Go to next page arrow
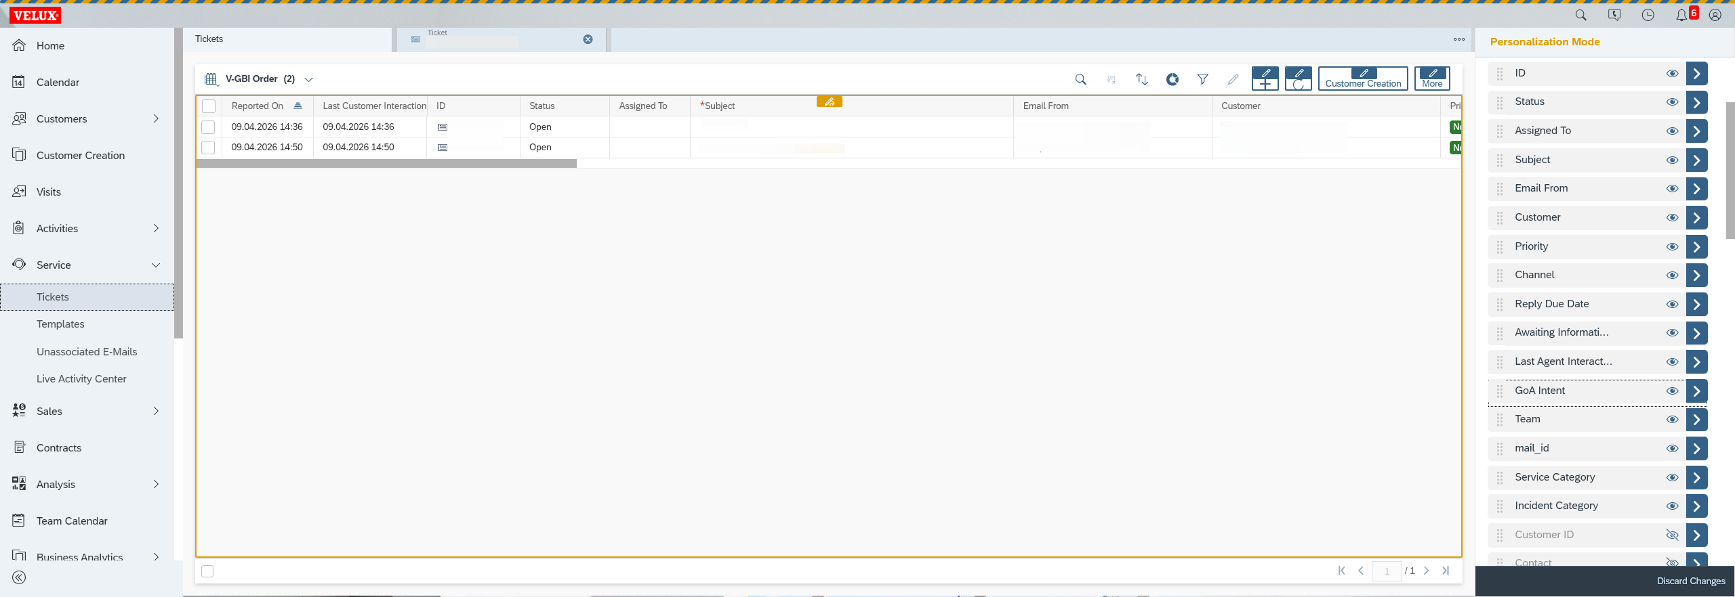The image size is (1735, 597). pyautogui.click(x=1427, y=571)
